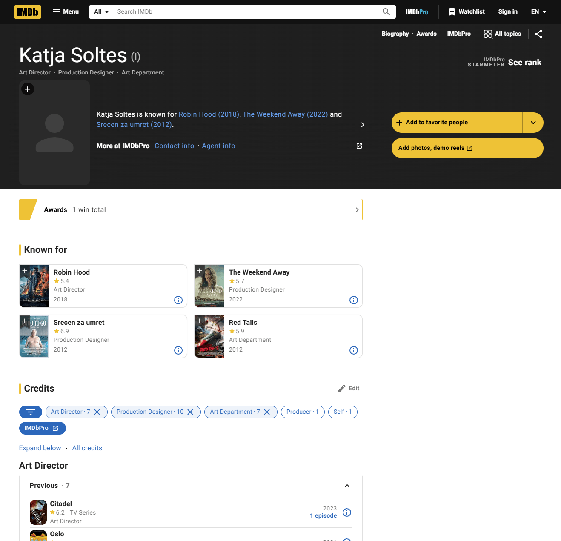The image size is (561, 541).
Task: Click Add photos, demo reels
Action: tap(467, 148)
